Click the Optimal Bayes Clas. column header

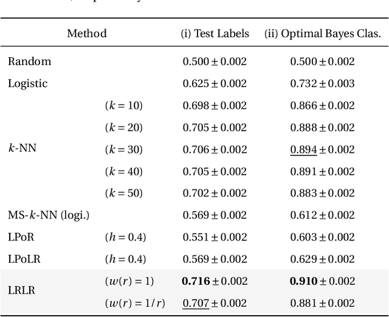322,33
